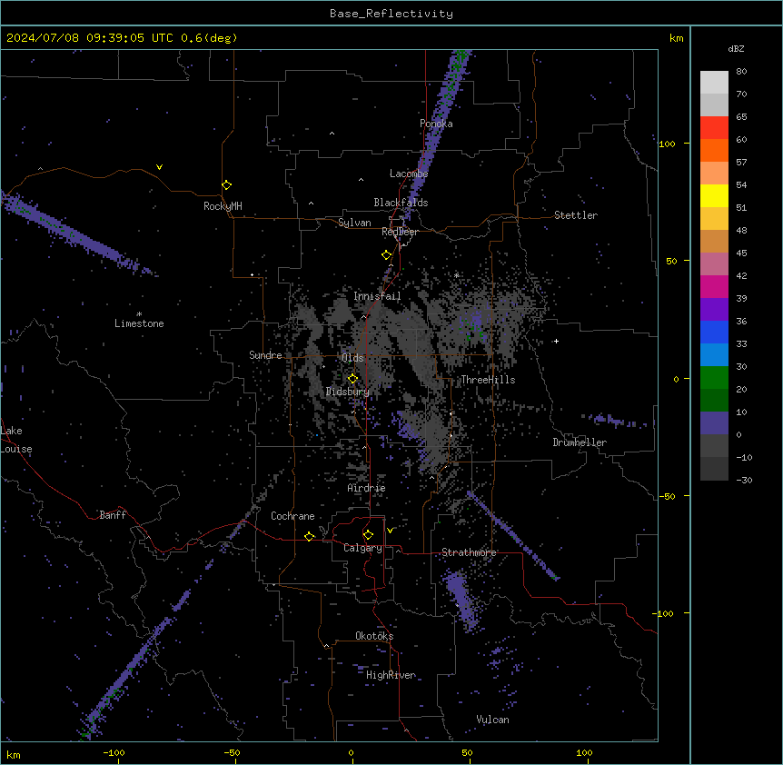This screenshot has width=783, height=765.
Task: Click the yellow diamond marker above Didsbury
Action: click(x=353, y=379)
